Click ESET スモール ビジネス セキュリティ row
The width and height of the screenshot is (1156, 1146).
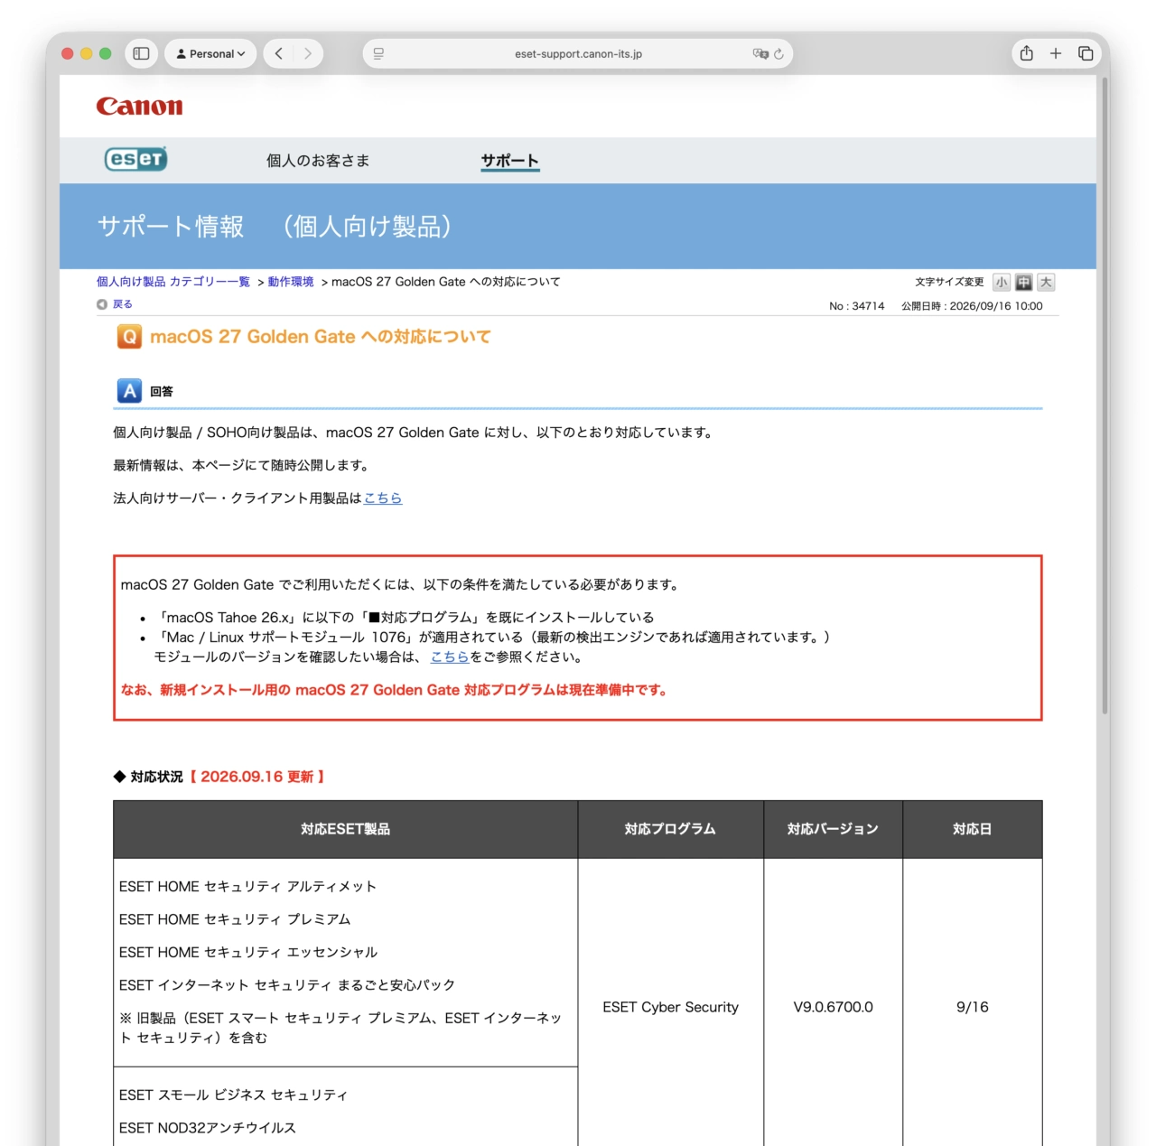[x=233, y=1095]
